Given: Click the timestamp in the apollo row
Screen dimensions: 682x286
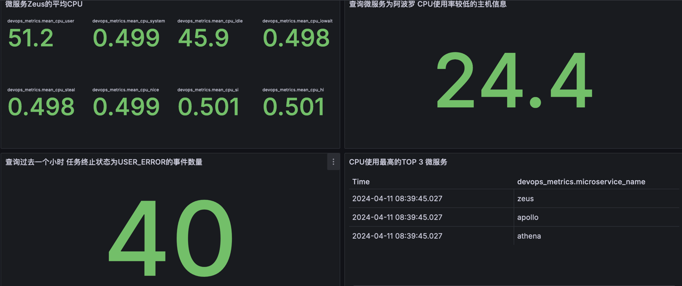Looking at the screenshot, I should (397, 217).
